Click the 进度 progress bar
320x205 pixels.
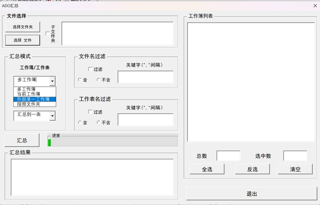113,141
